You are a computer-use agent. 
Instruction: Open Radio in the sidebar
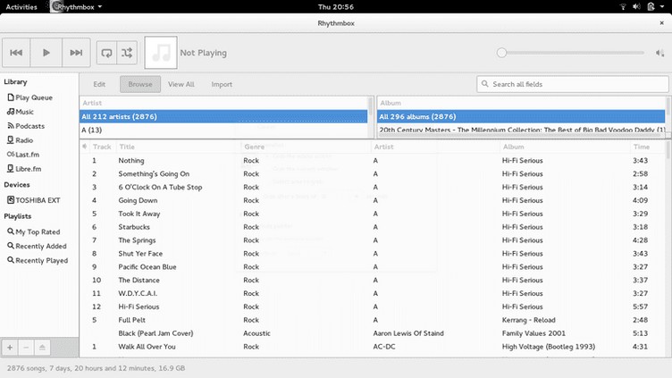[21, 139]
